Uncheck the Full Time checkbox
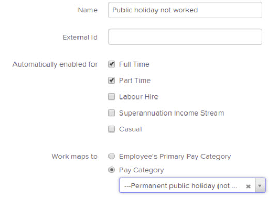280x198 pixels. [112, 64]
